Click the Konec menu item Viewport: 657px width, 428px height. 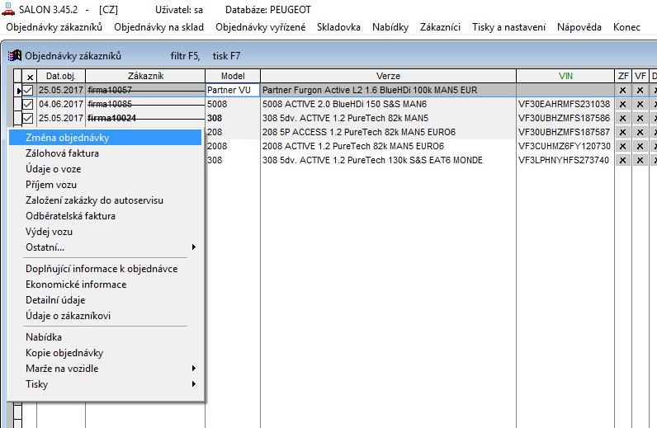626,27
